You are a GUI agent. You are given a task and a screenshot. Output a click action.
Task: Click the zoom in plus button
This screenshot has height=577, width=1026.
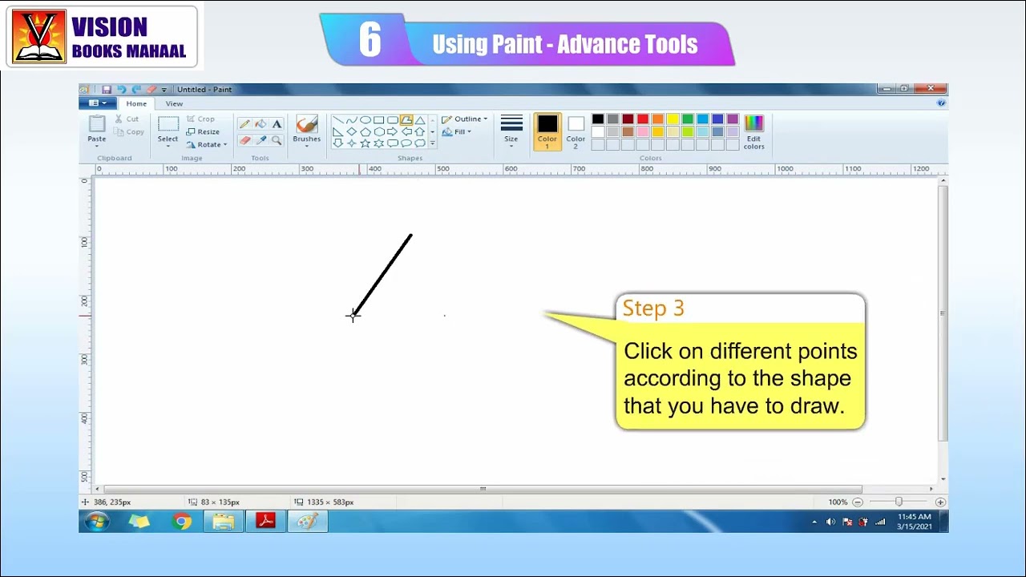coord(940,502)
